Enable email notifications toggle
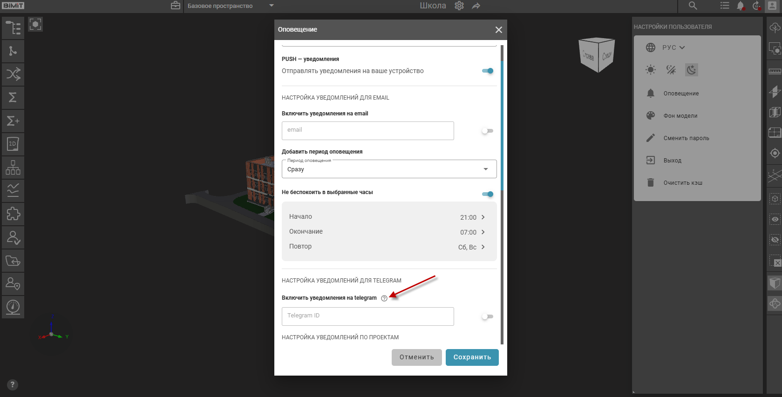Viewport: 782px width, 397px height. point(487,131)
